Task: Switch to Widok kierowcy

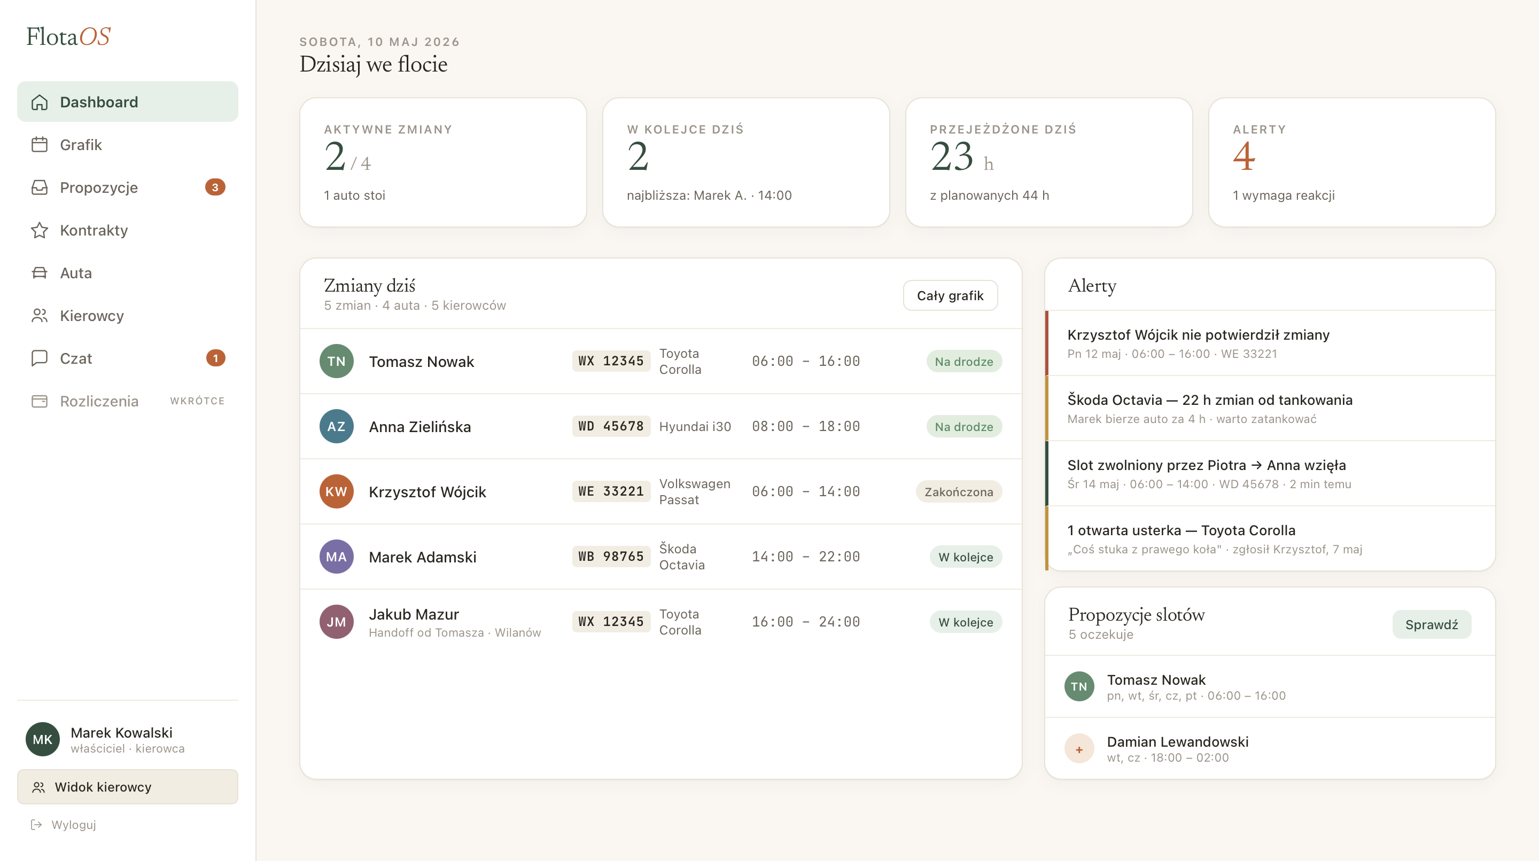Action: tap(127, 786)
